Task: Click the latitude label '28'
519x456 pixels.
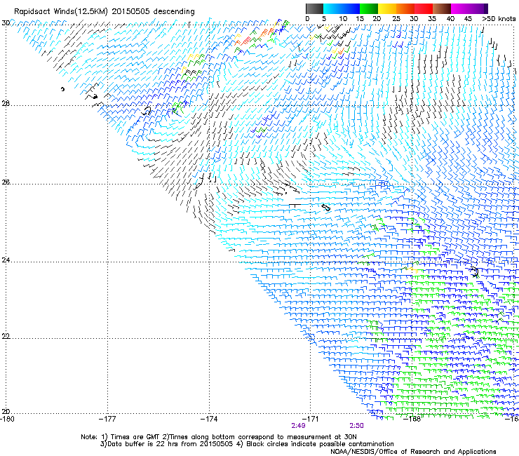Action: tap(6, 103)
